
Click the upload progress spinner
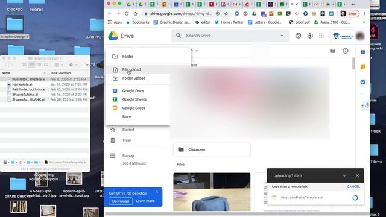point(355,198)
